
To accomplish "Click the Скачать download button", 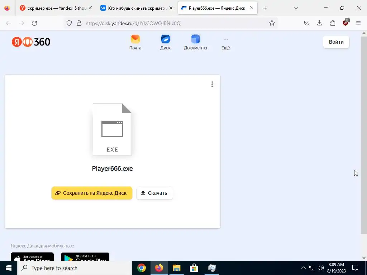I will click(x=154, y=193).
